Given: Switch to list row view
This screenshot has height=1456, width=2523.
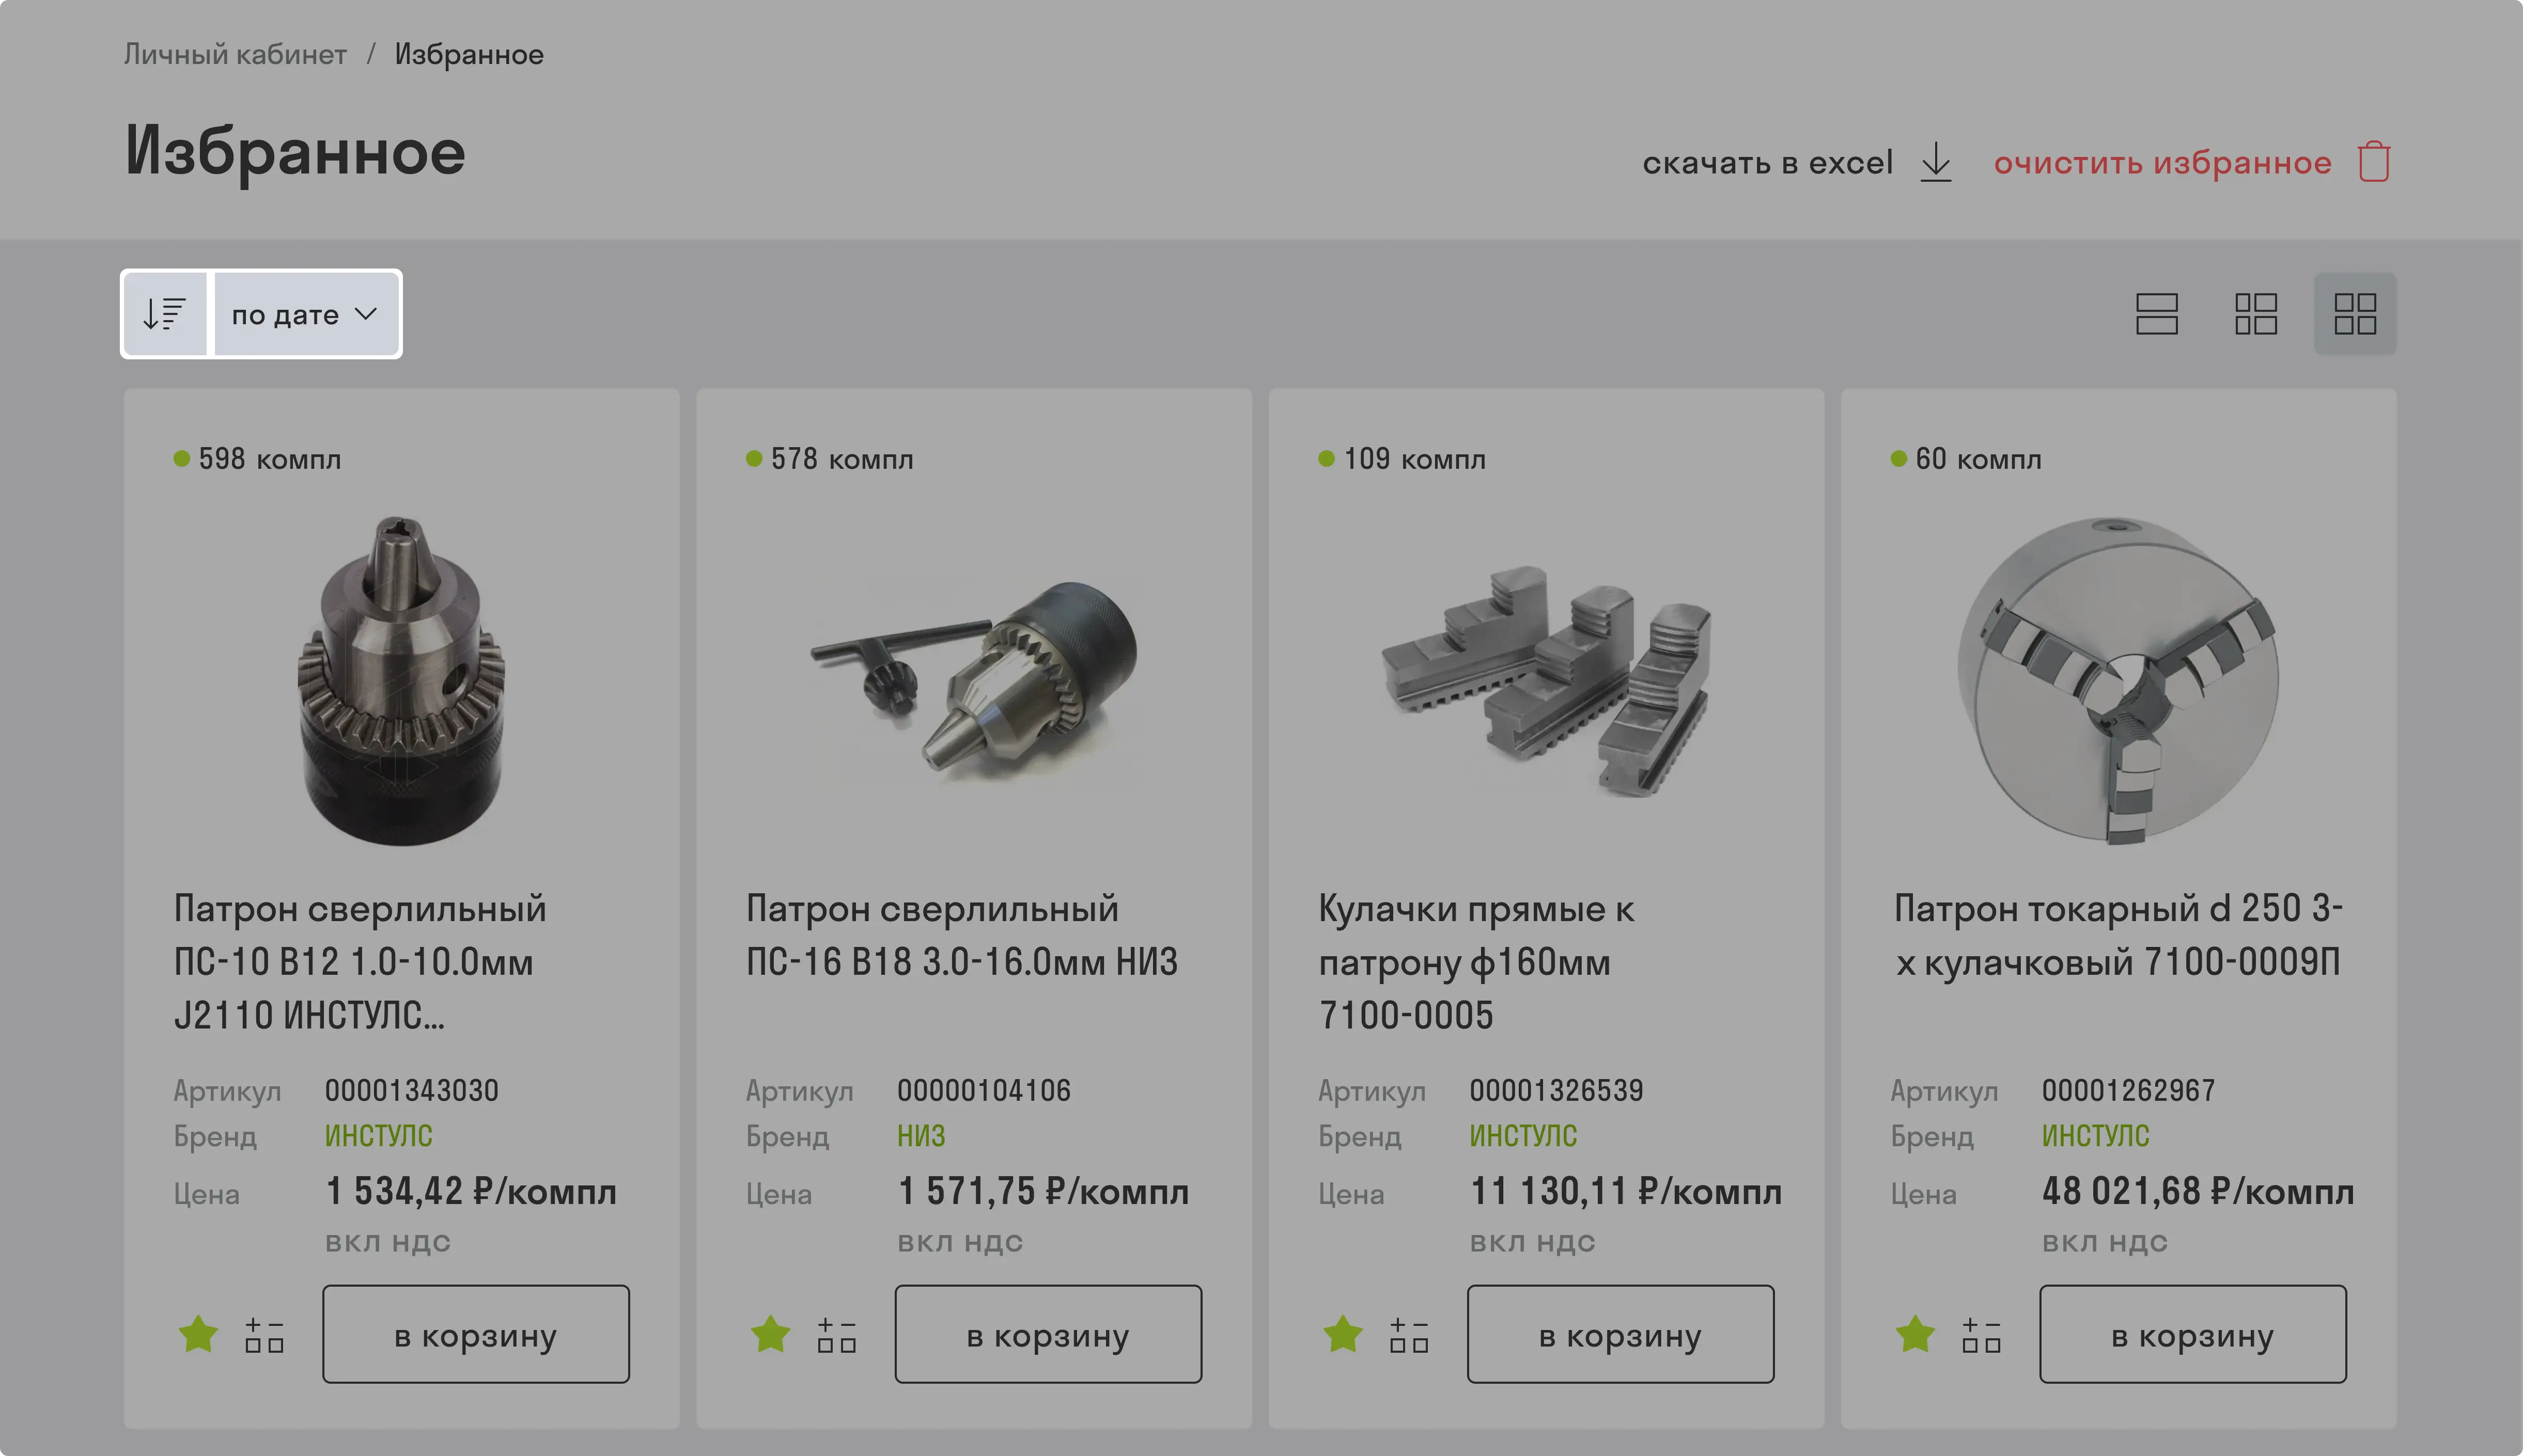Looking at the screenshot, I should [x=2157, y=314].
